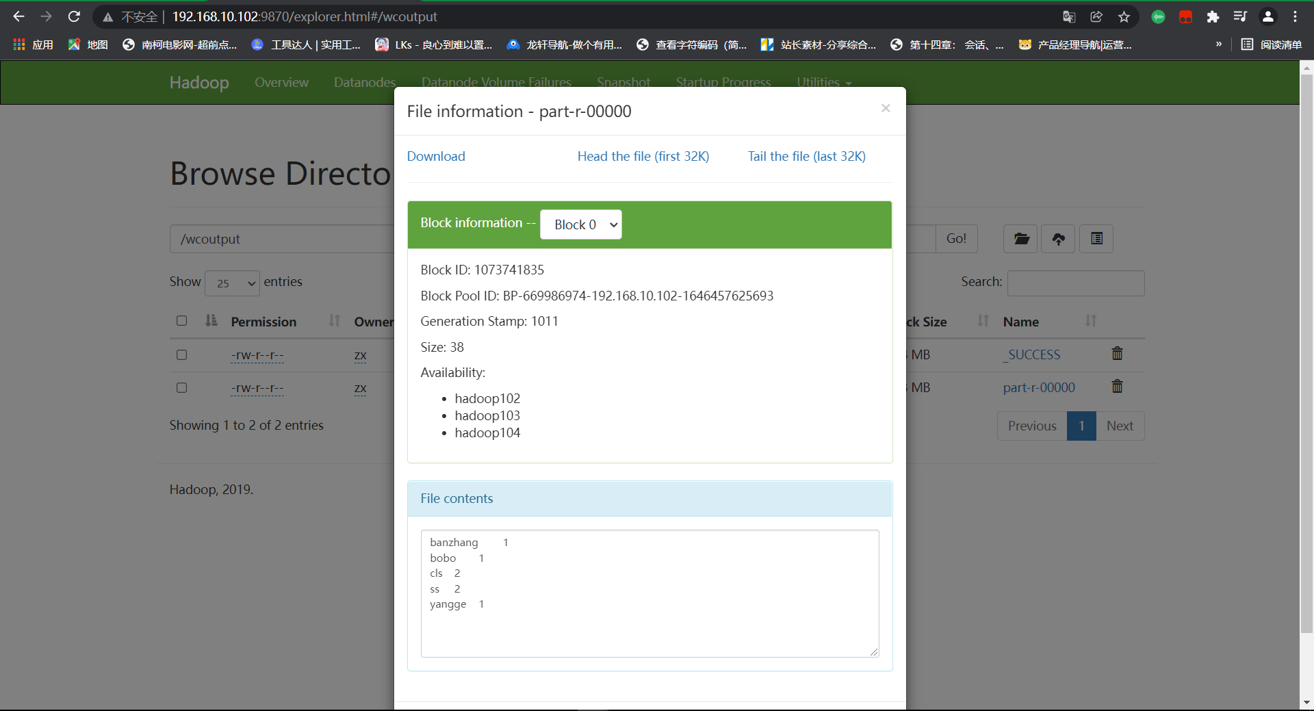
Task: Click Head the file (first 32K)
Action: [x=643, y=157]
